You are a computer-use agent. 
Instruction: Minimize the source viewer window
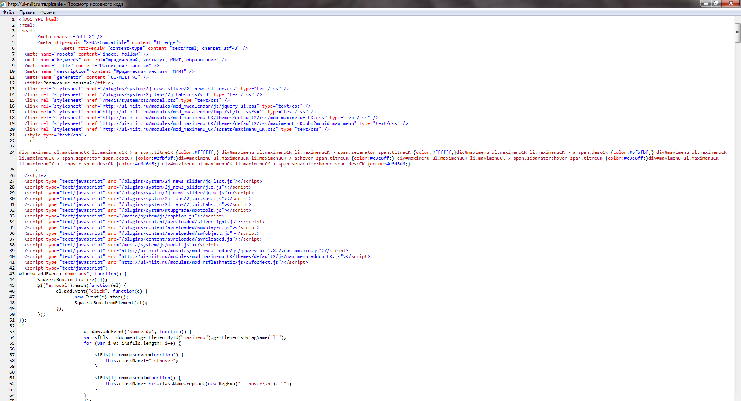[706, 3]
